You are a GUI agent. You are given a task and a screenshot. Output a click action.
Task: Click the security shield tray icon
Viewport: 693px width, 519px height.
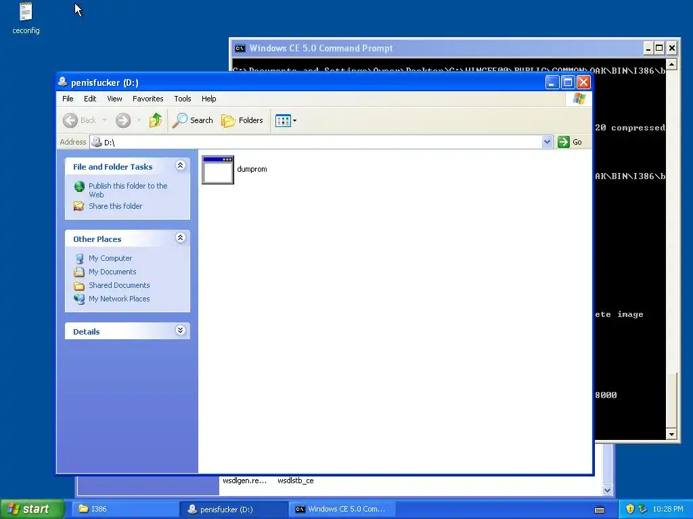630,509
